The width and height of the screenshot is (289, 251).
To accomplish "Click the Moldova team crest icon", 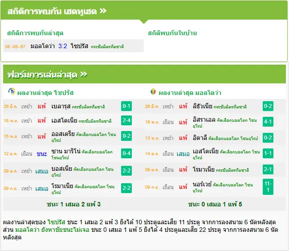I will (x=153, y=91).
